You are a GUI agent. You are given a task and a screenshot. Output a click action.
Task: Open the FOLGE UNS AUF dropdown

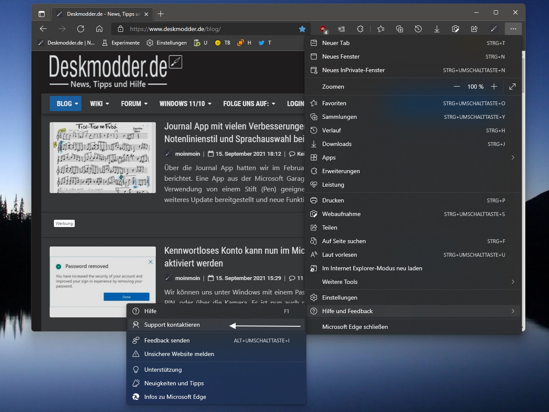point(249,104)
